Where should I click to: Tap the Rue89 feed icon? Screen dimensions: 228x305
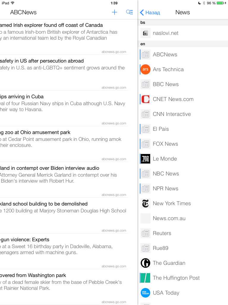tap(145, 248)
